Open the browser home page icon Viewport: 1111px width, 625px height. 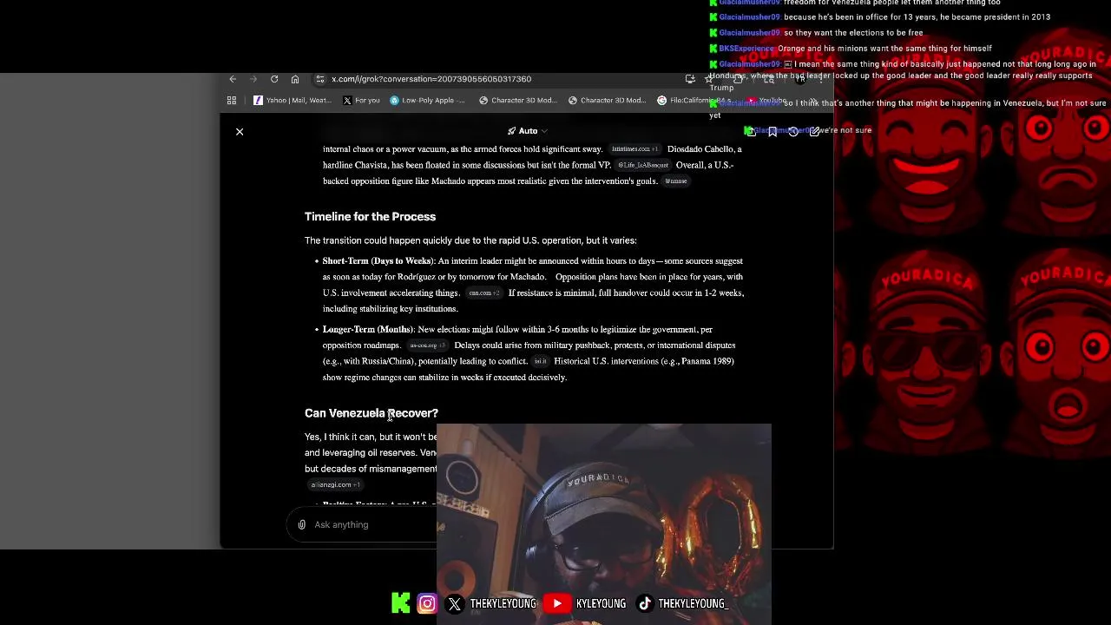[x=295, y=79]
